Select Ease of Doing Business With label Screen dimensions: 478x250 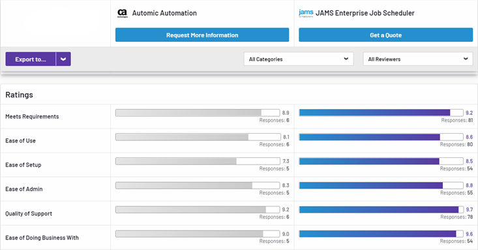click(42, 238)
